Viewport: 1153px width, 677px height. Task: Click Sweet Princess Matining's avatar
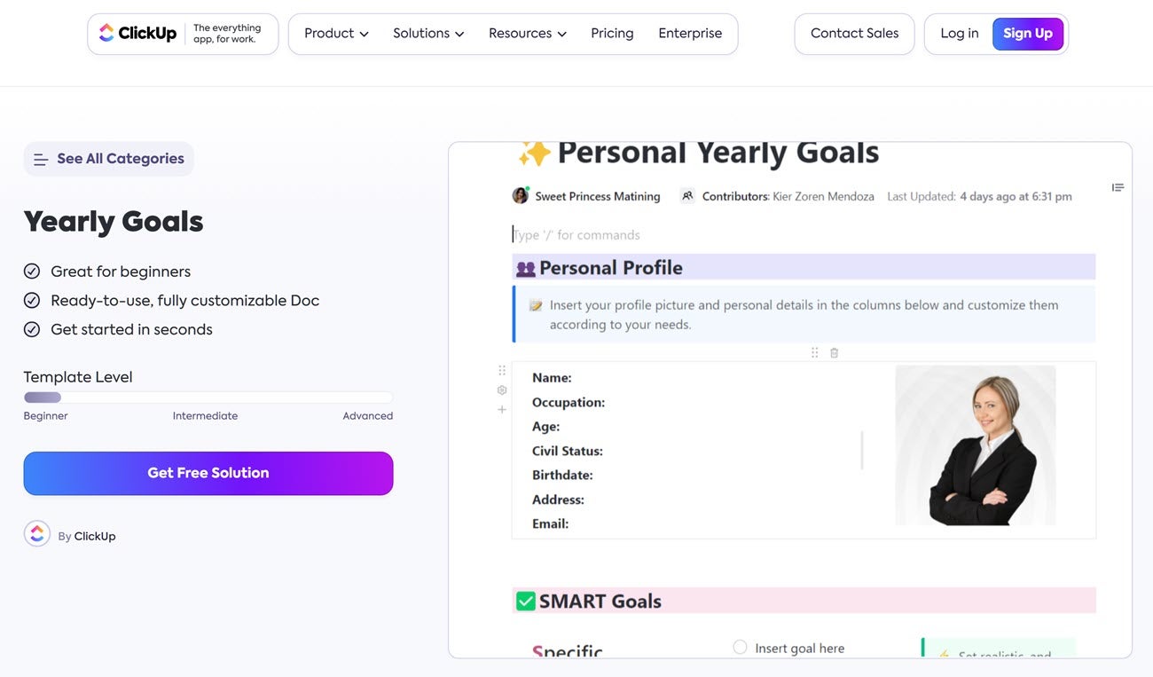coord(521,196)
